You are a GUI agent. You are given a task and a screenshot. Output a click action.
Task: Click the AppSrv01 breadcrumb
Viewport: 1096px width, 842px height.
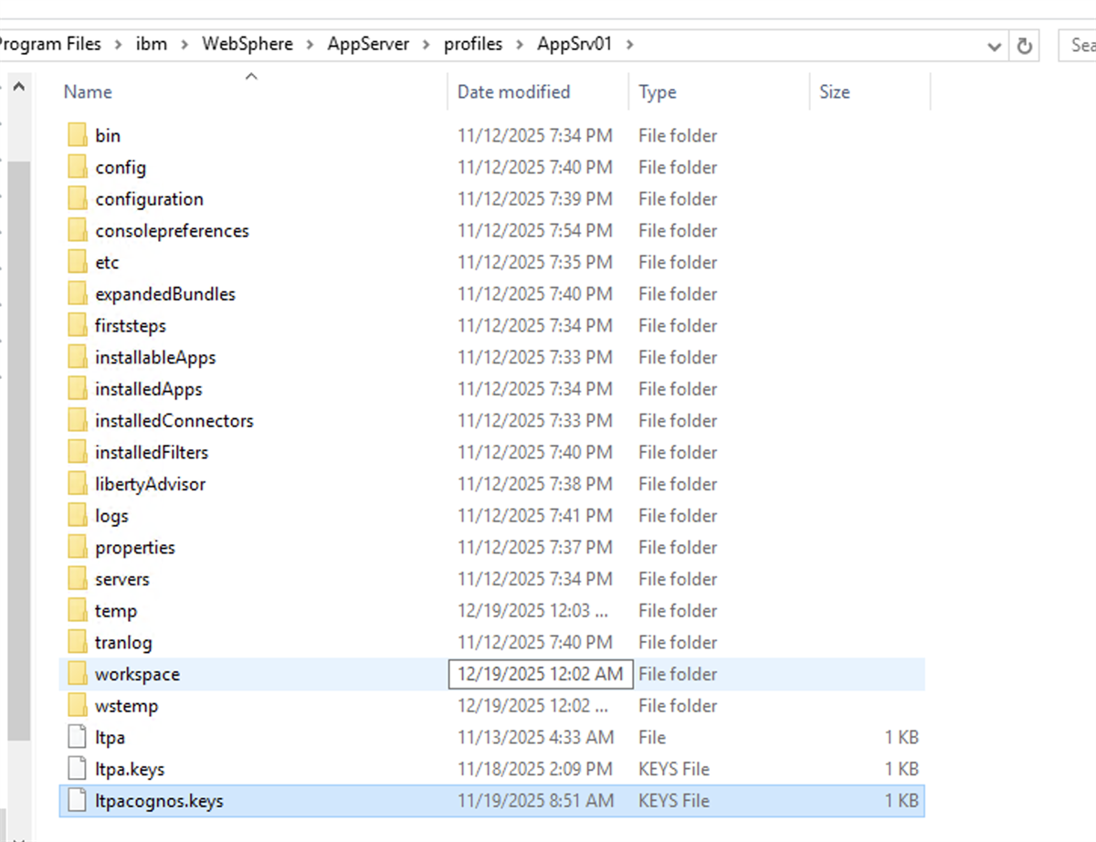(574, 44)
